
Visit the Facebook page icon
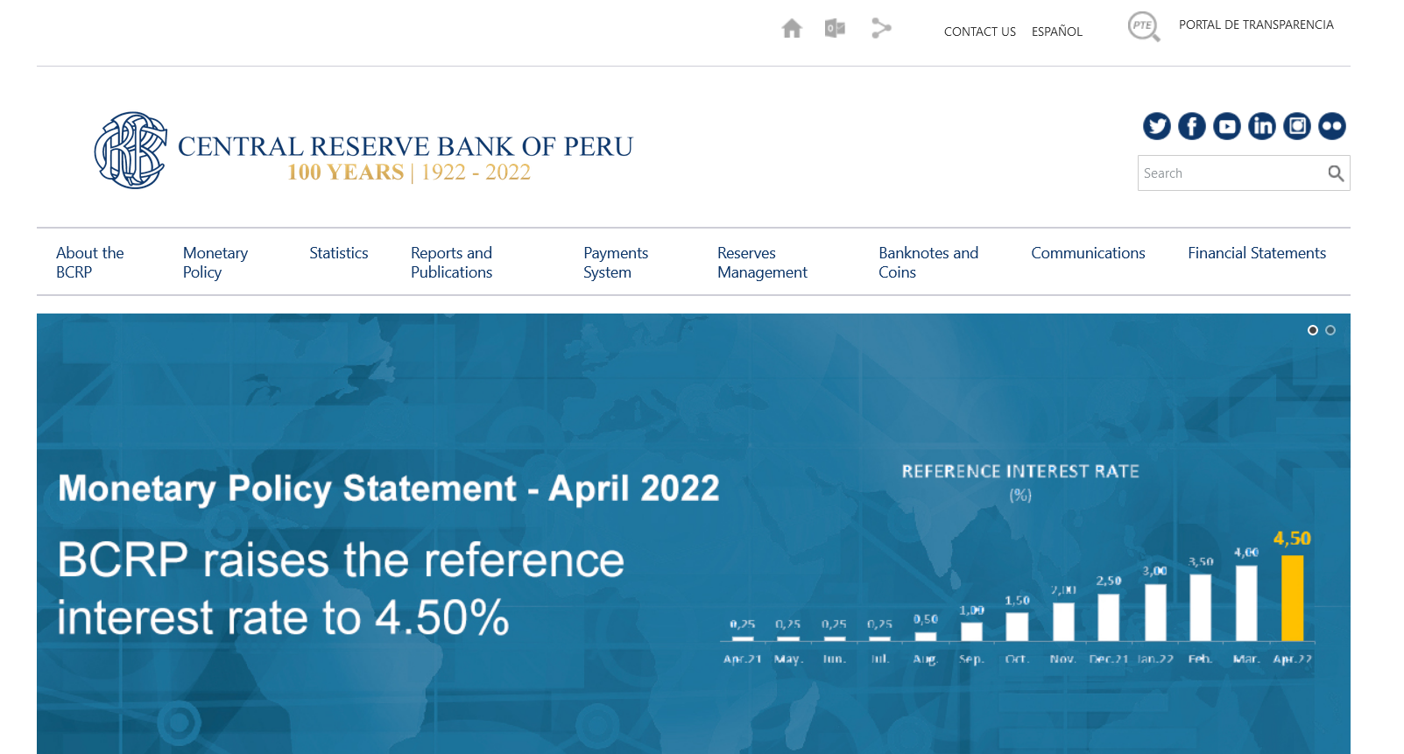pyautogui.click(x=1191, y=126)
